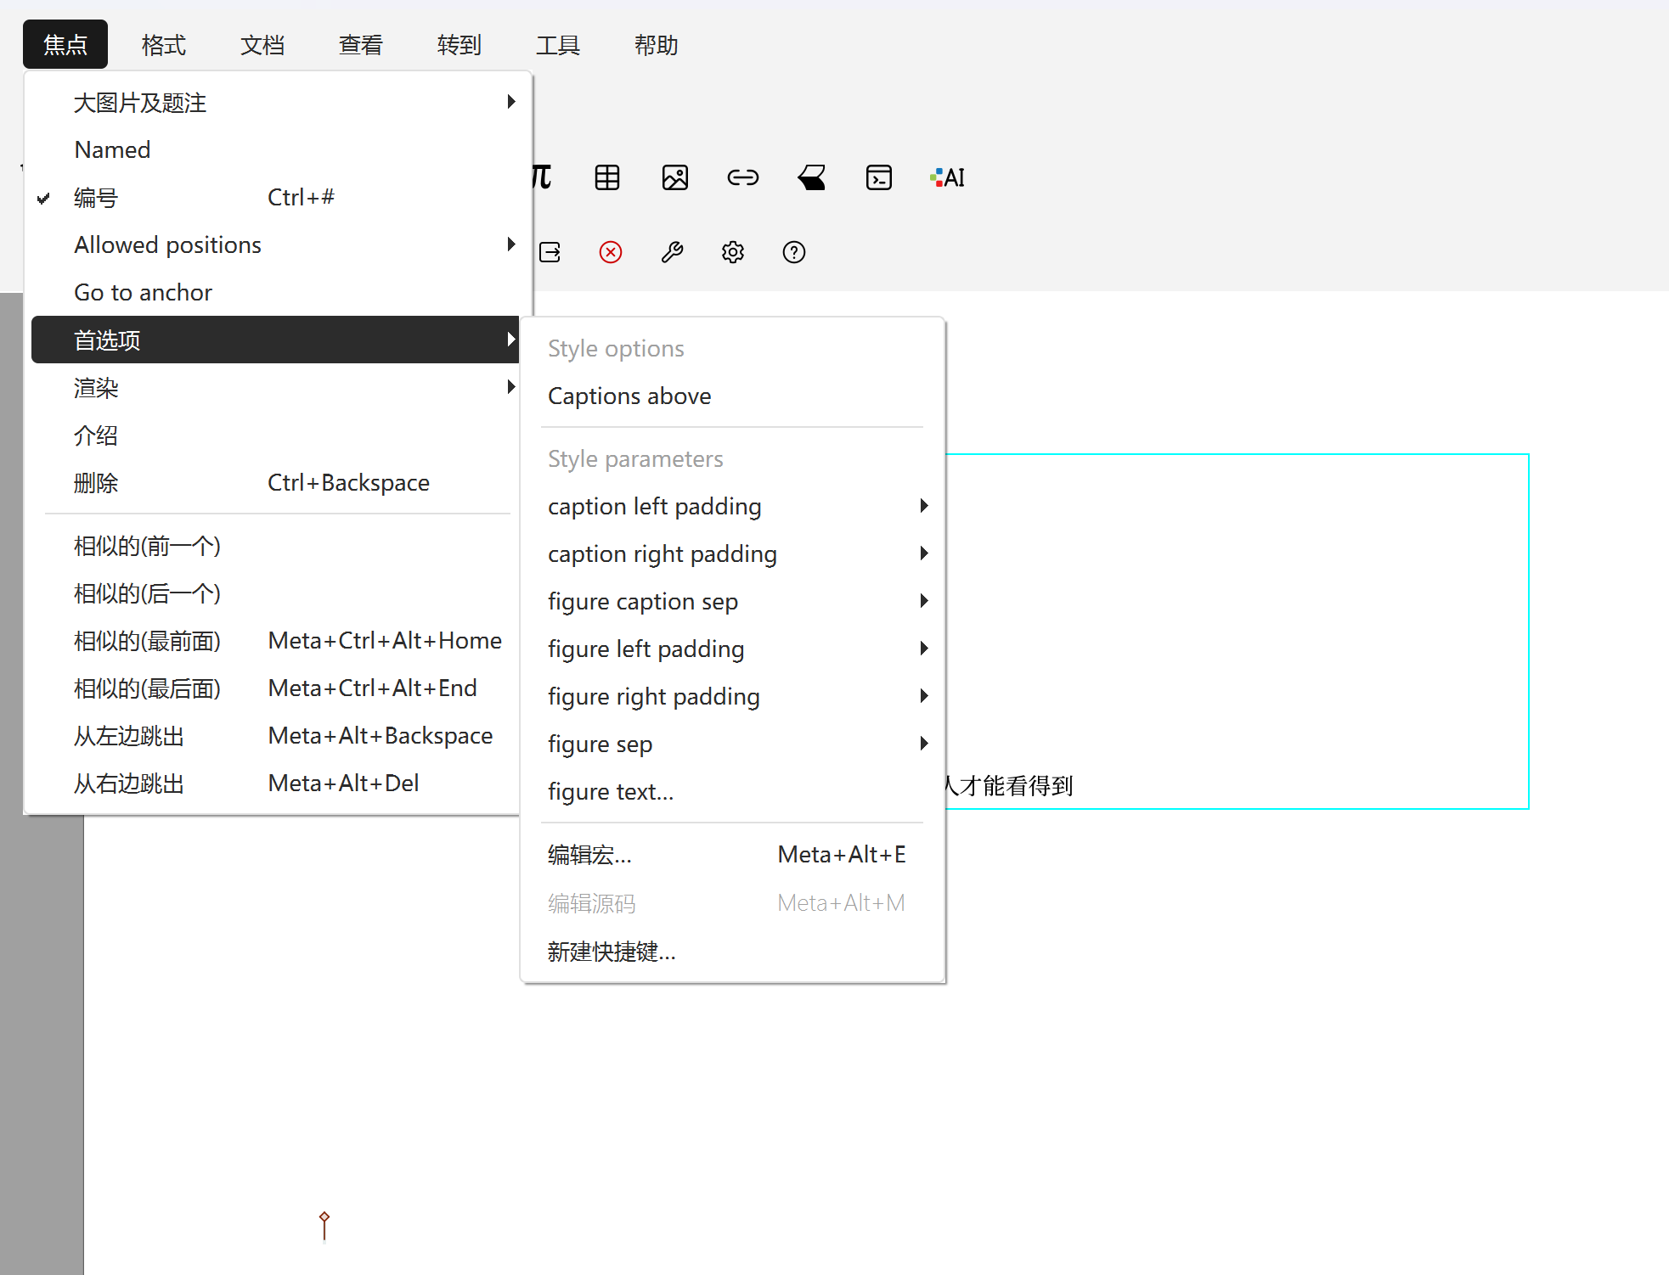Screen dimensions: 1669x1275
Task: Toggle the checked 编号 numbering option
Action: [96, 198]
